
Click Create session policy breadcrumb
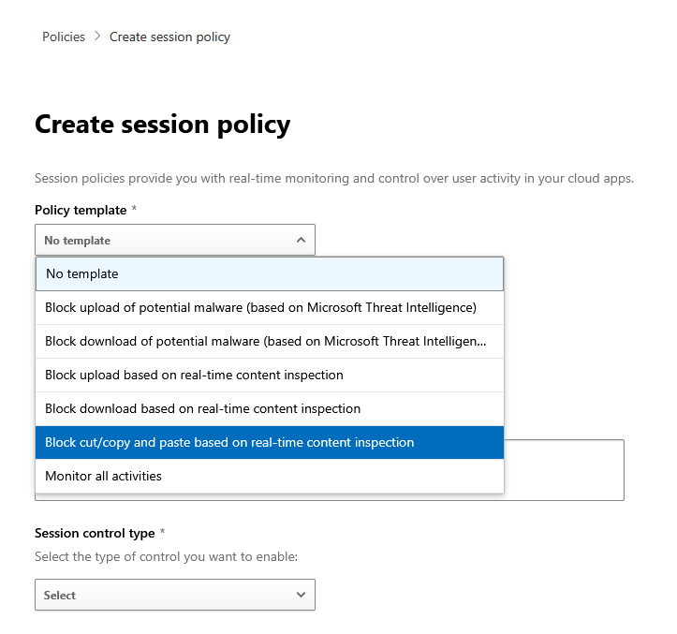pyautogui.click(x=169, y=37)
